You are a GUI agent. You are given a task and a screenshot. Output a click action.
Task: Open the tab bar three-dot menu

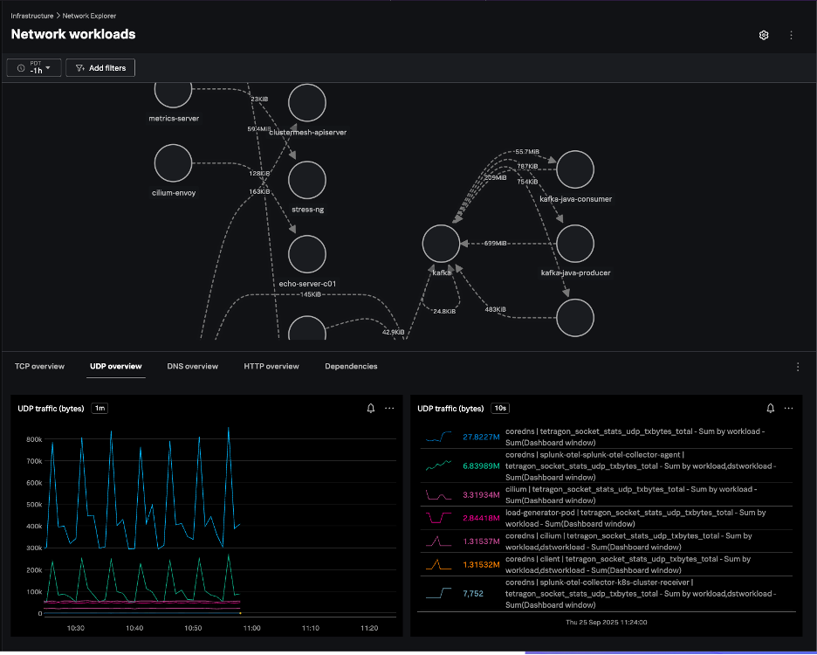point(797,367)
